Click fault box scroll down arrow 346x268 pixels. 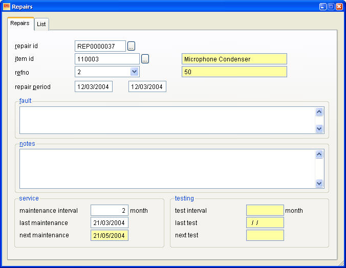(x=319, y=128)
